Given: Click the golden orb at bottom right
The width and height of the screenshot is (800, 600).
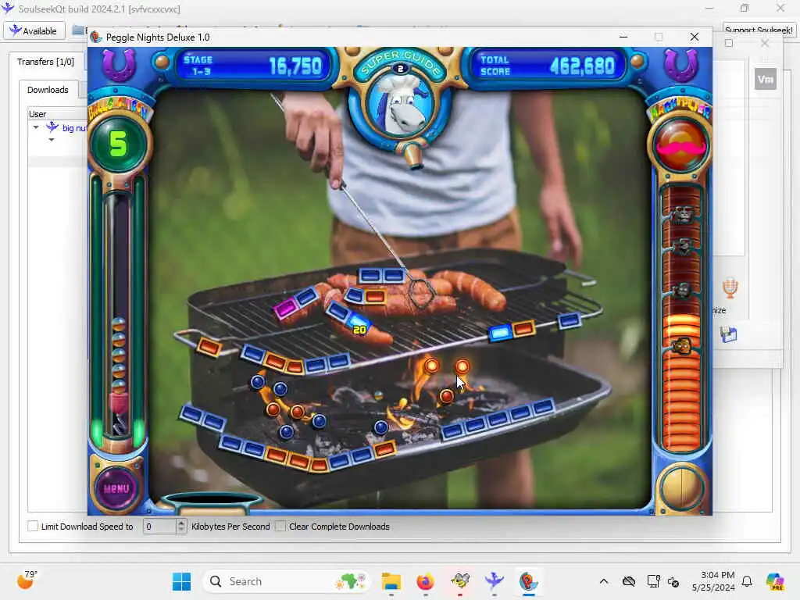Looking at the screenshot, I should click(x=680, y=488).
